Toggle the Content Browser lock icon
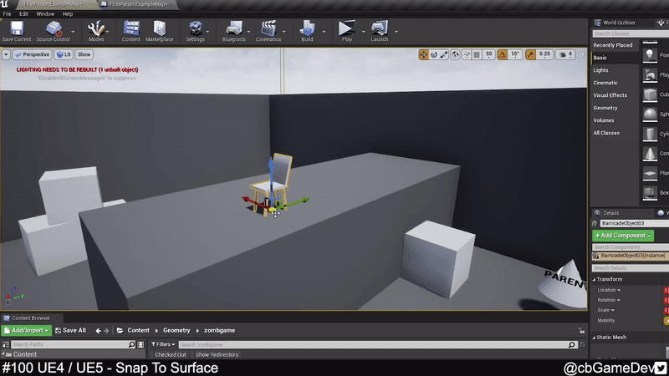Image resolution: width=669 pixels, height=376 pixels. 581,330
